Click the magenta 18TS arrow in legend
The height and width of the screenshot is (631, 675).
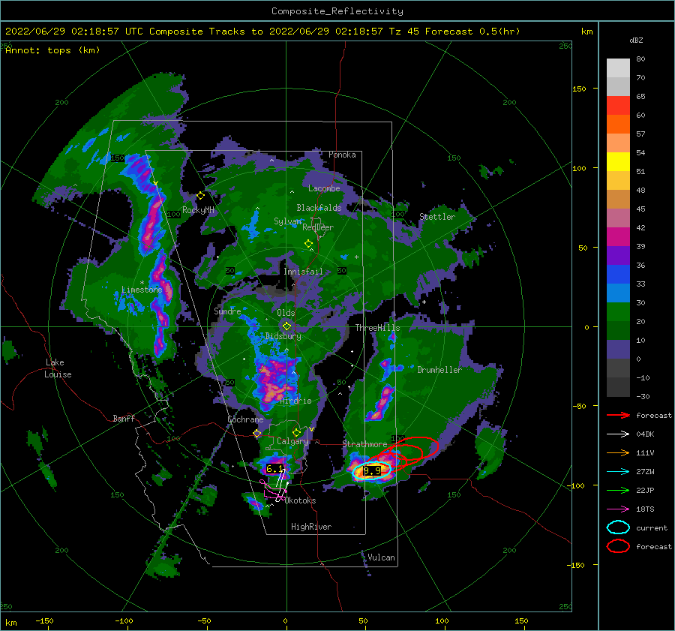[x=618, y=509]
